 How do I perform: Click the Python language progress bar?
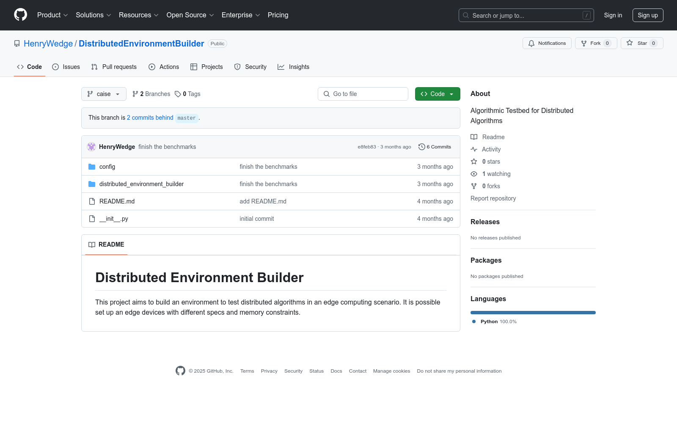tap(533, 313)
